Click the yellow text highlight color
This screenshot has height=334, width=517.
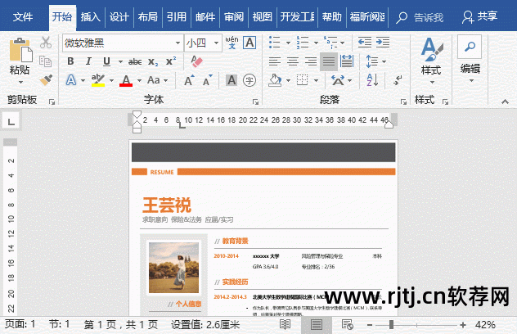[98, 80]
